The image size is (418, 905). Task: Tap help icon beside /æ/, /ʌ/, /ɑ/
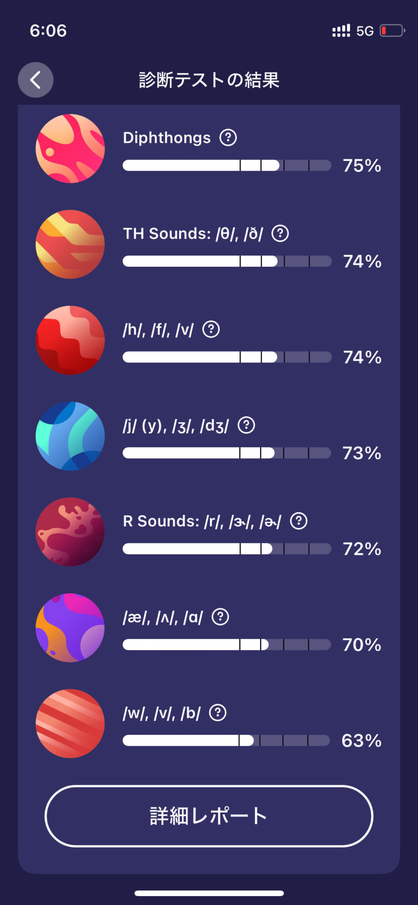point(220,617)
